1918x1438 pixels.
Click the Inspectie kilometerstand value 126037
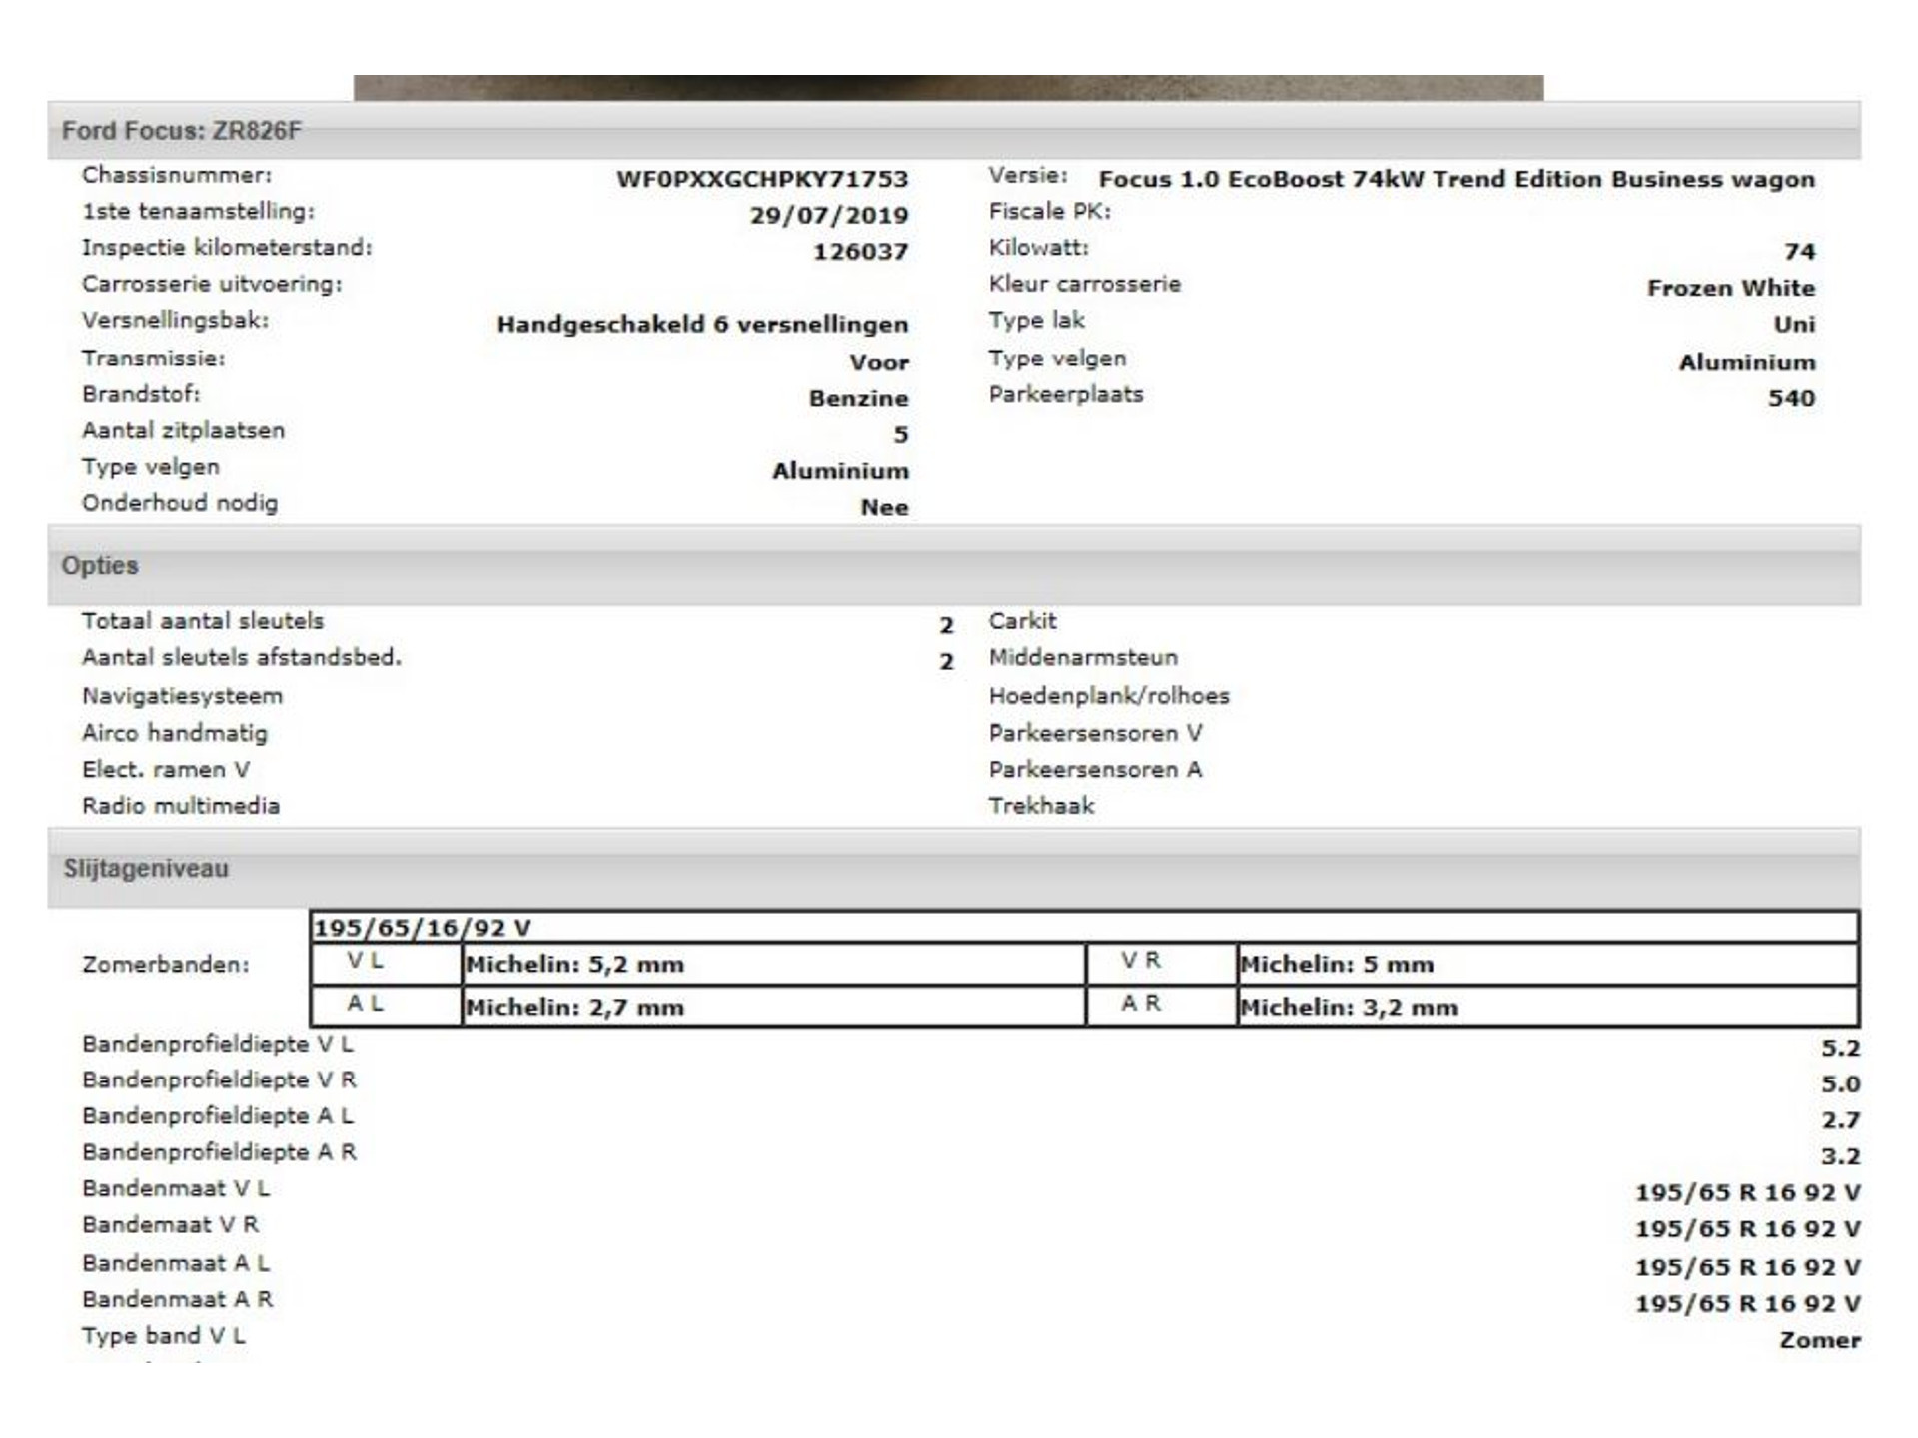coord(860,252)
